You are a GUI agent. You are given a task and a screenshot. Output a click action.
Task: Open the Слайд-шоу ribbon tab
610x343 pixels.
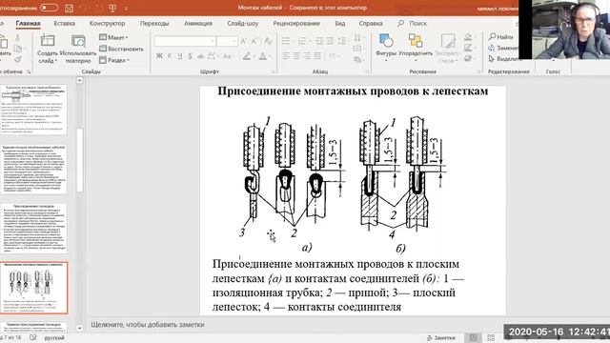pyautogui.click(x=243, y=23)
